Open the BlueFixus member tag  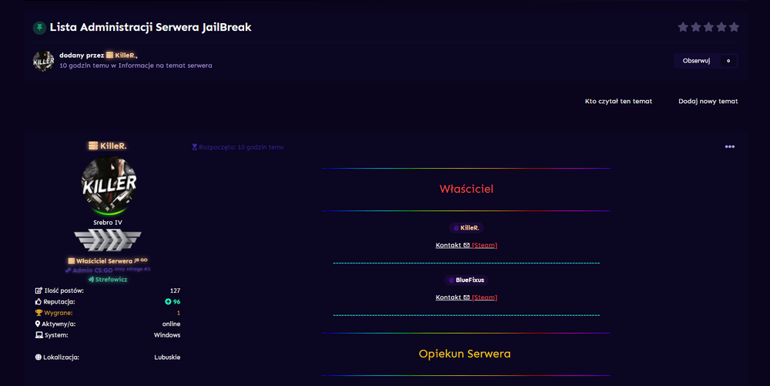point(466,280)
